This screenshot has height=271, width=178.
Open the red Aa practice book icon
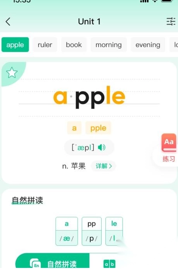[169, 142]
